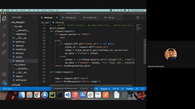The height and width of the screenshot is (109, 195).
Task: Open PyCharm from the dock
Action: click(52, 95)
